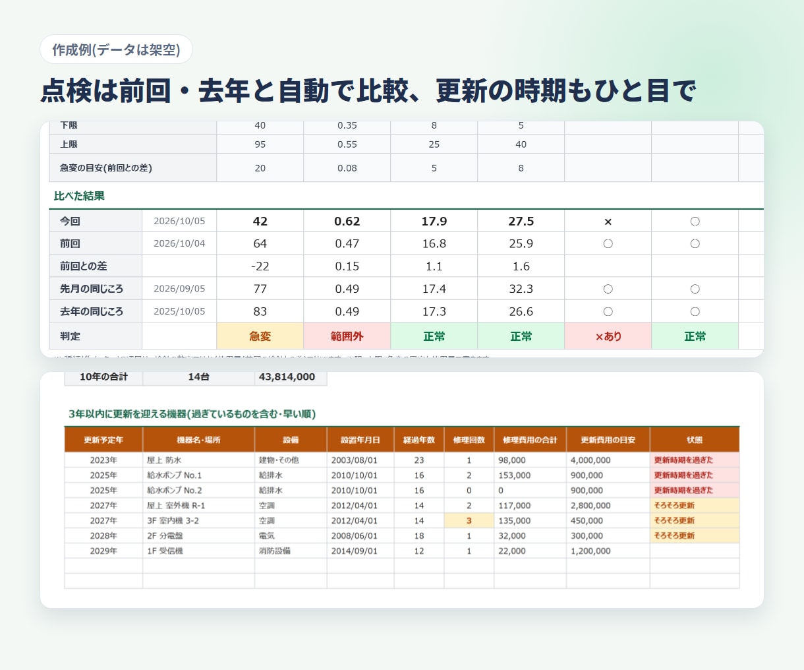
Task: Click last year's value 26.6
Action: (x=521, y=311)
